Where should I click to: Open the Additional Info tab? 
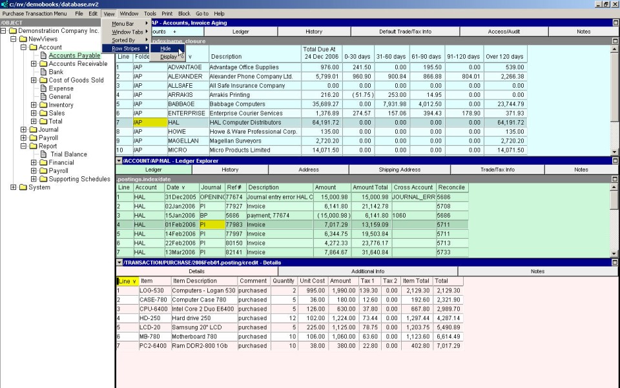(367, 272)
